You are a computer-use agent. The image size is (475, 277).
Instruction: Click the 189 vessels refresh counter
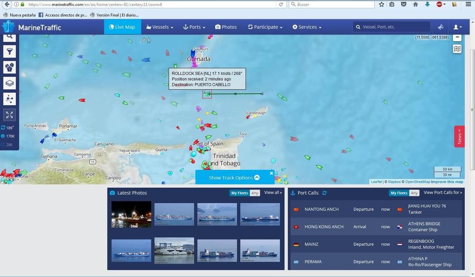tap(8, 127)
